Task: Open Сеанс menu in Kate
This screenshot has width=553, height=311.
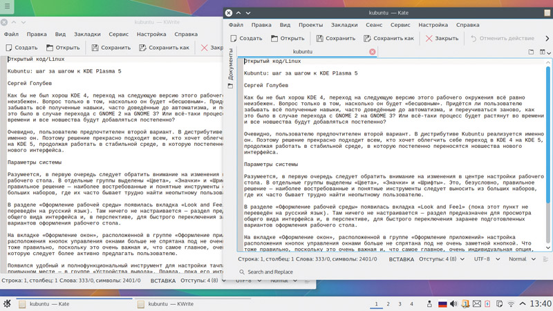Action: click(x=374, y=25)
